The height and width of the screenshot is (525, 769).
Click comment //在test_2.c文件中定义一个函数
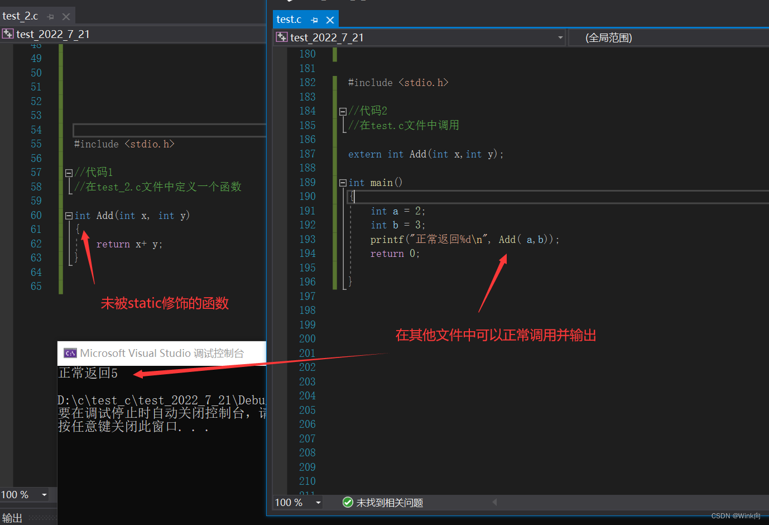coord(158,187)
